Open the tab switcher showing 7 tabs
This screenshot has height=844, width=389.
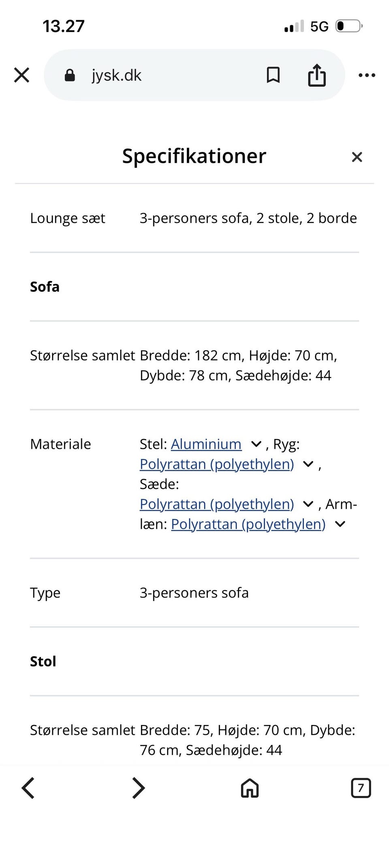click(x=361, y=788)
